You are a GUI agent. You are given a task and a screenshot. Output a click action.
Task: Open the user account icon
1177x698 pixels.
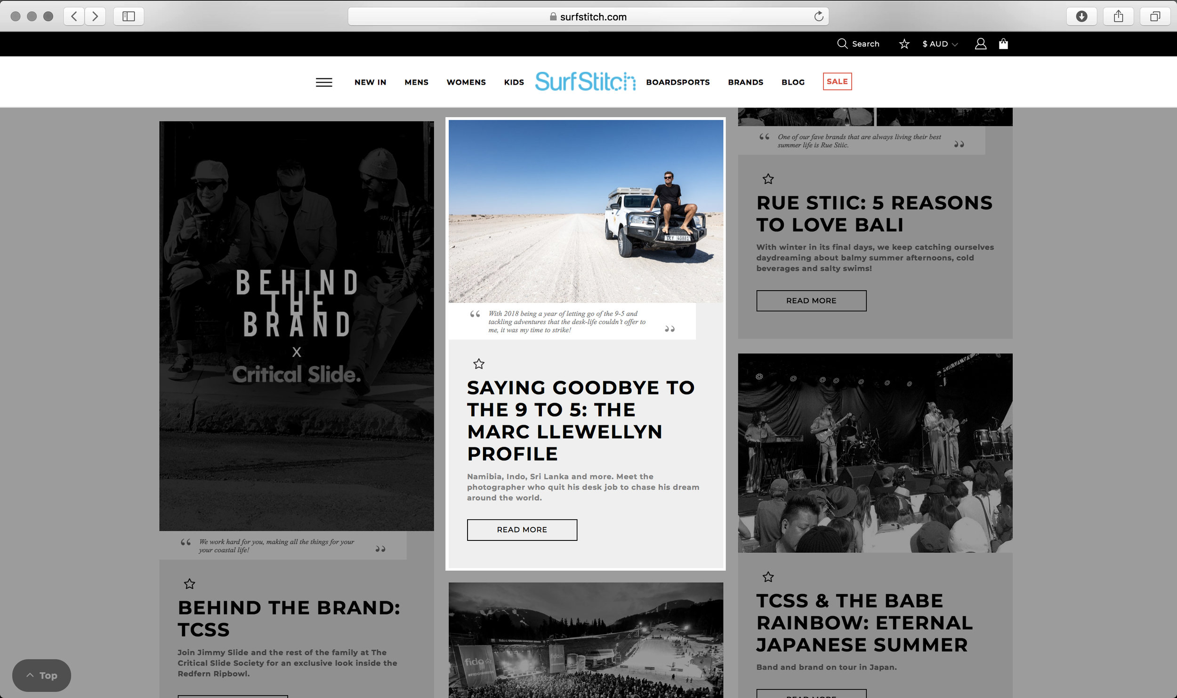[981, 44]
